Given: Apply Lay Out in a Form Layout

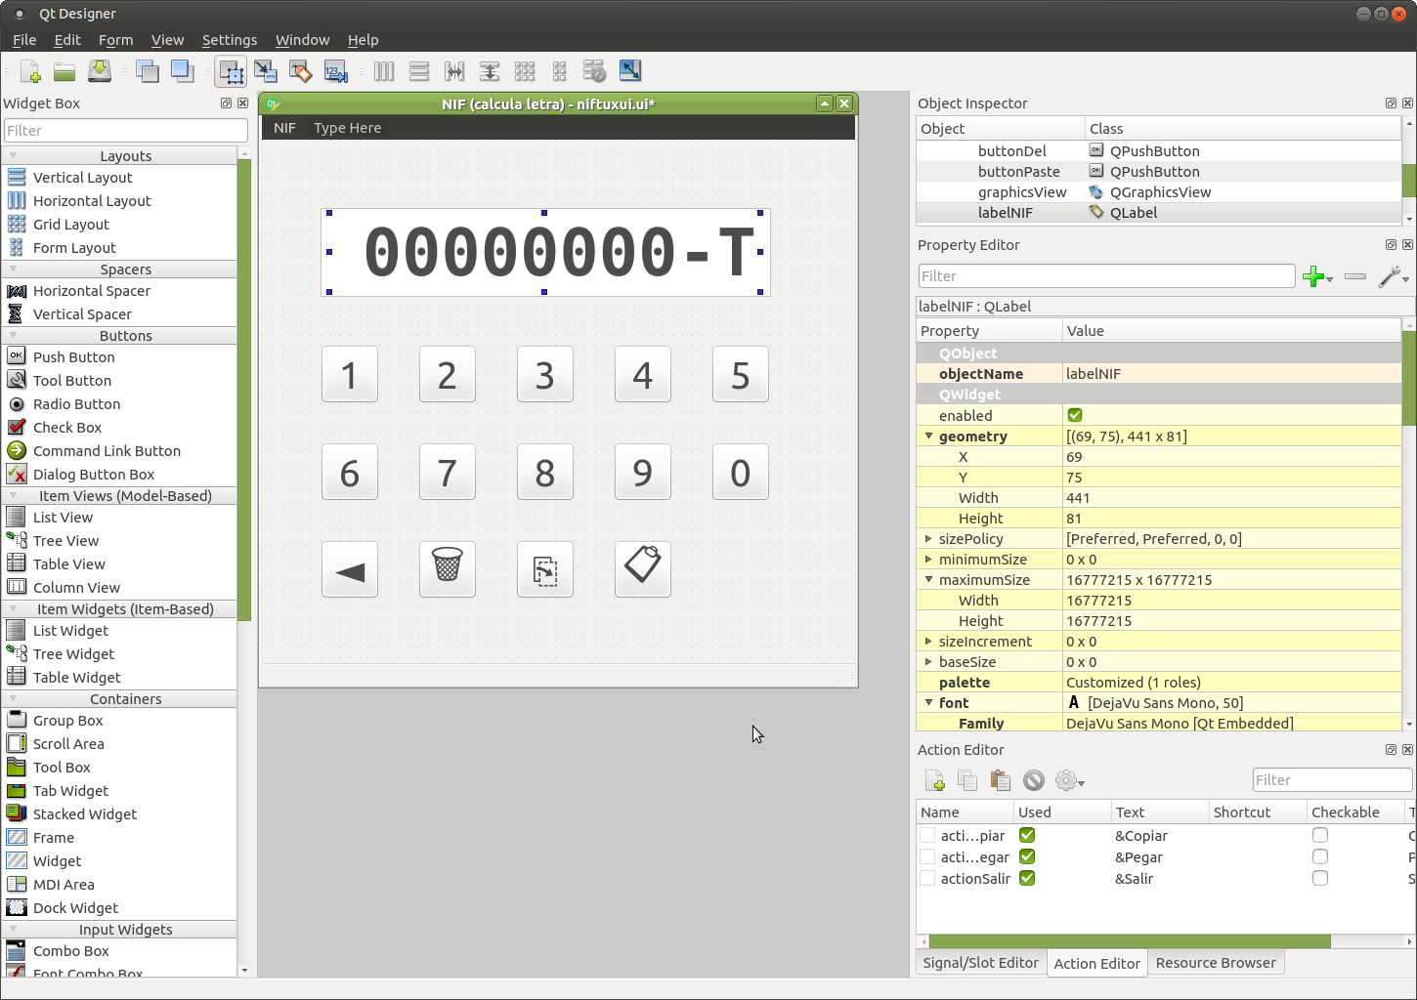Looking at the screenshot, I should [x=560, y=71].
